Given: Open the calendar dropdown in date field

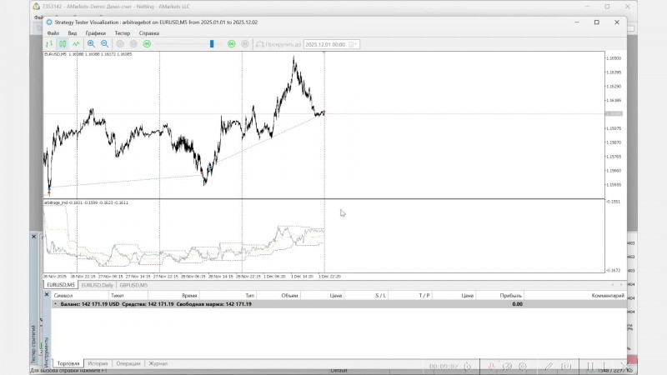Looking at the screenshot, I should coord(353,44).
